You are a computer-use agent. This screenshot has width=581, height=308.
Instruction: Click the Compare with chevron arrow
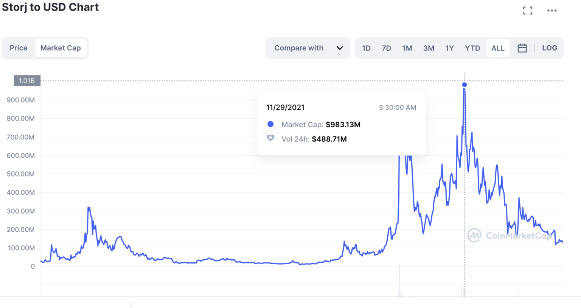pyautogui.click(x=340, y=48)
